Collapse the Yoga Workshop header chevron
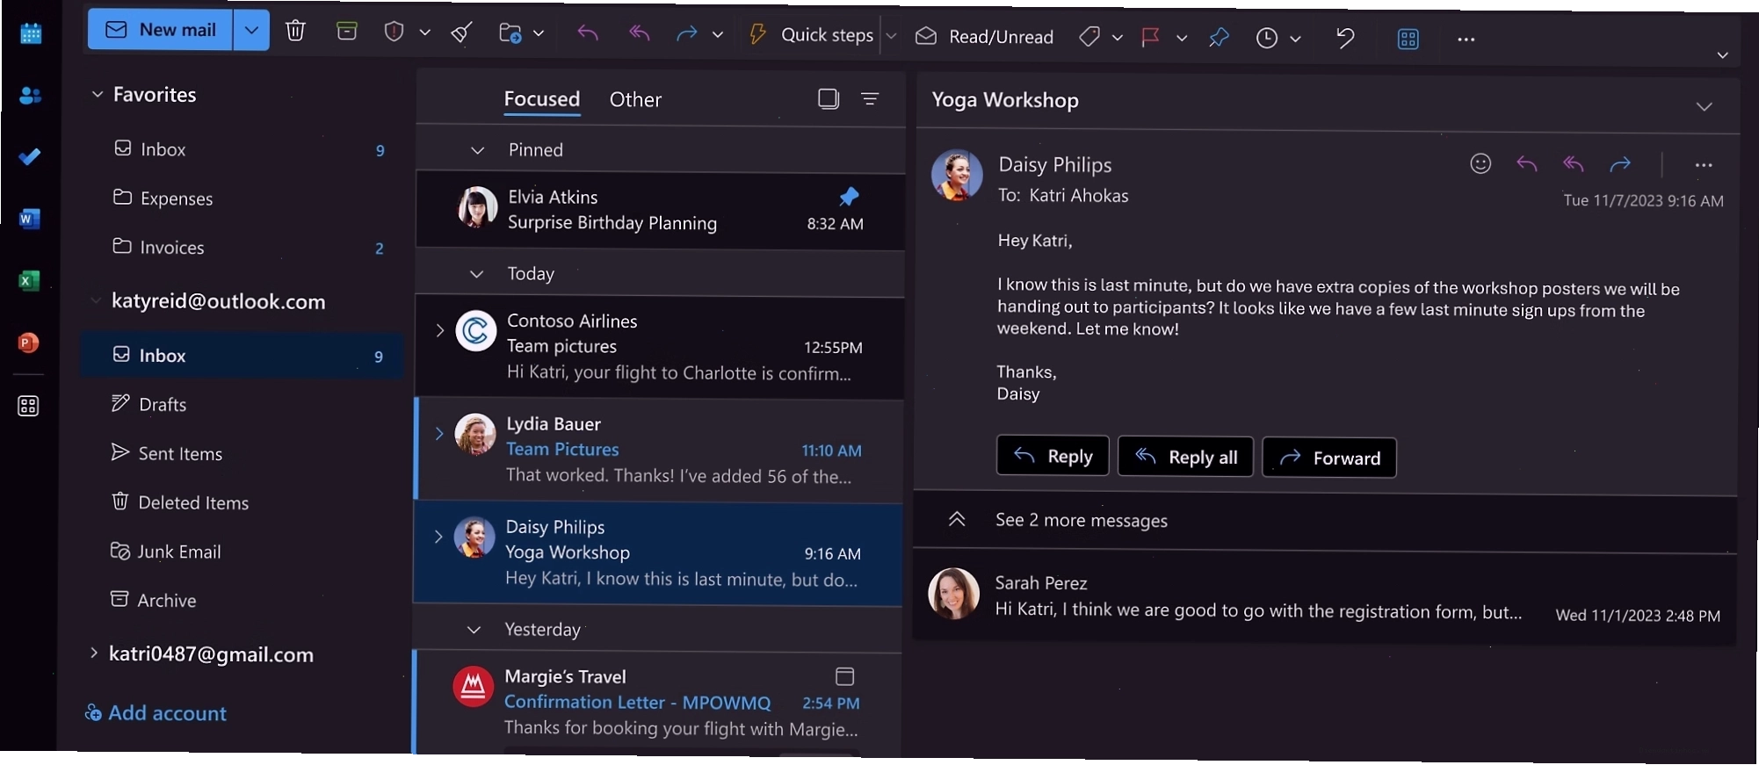Viewport: 1759px width, 765px height. [1705, 106]
